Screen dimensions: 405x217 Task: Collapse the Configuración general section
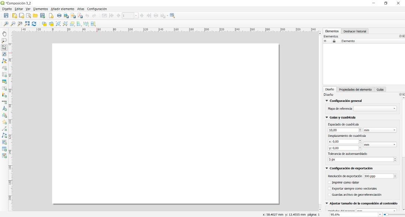click(x=327, y=101)
